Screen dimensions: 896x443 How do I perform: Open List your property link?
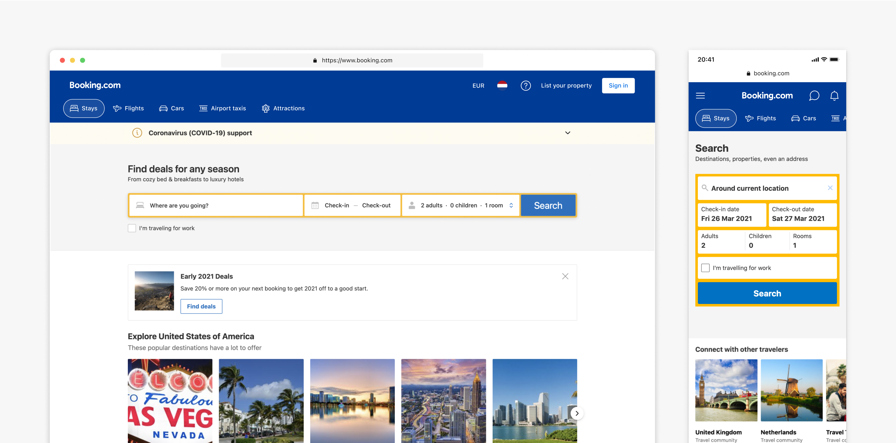pos(566,85)
